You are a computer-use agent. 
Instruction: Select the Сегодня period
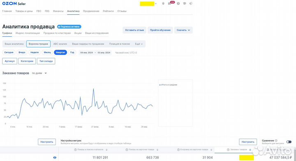point(9,52)
